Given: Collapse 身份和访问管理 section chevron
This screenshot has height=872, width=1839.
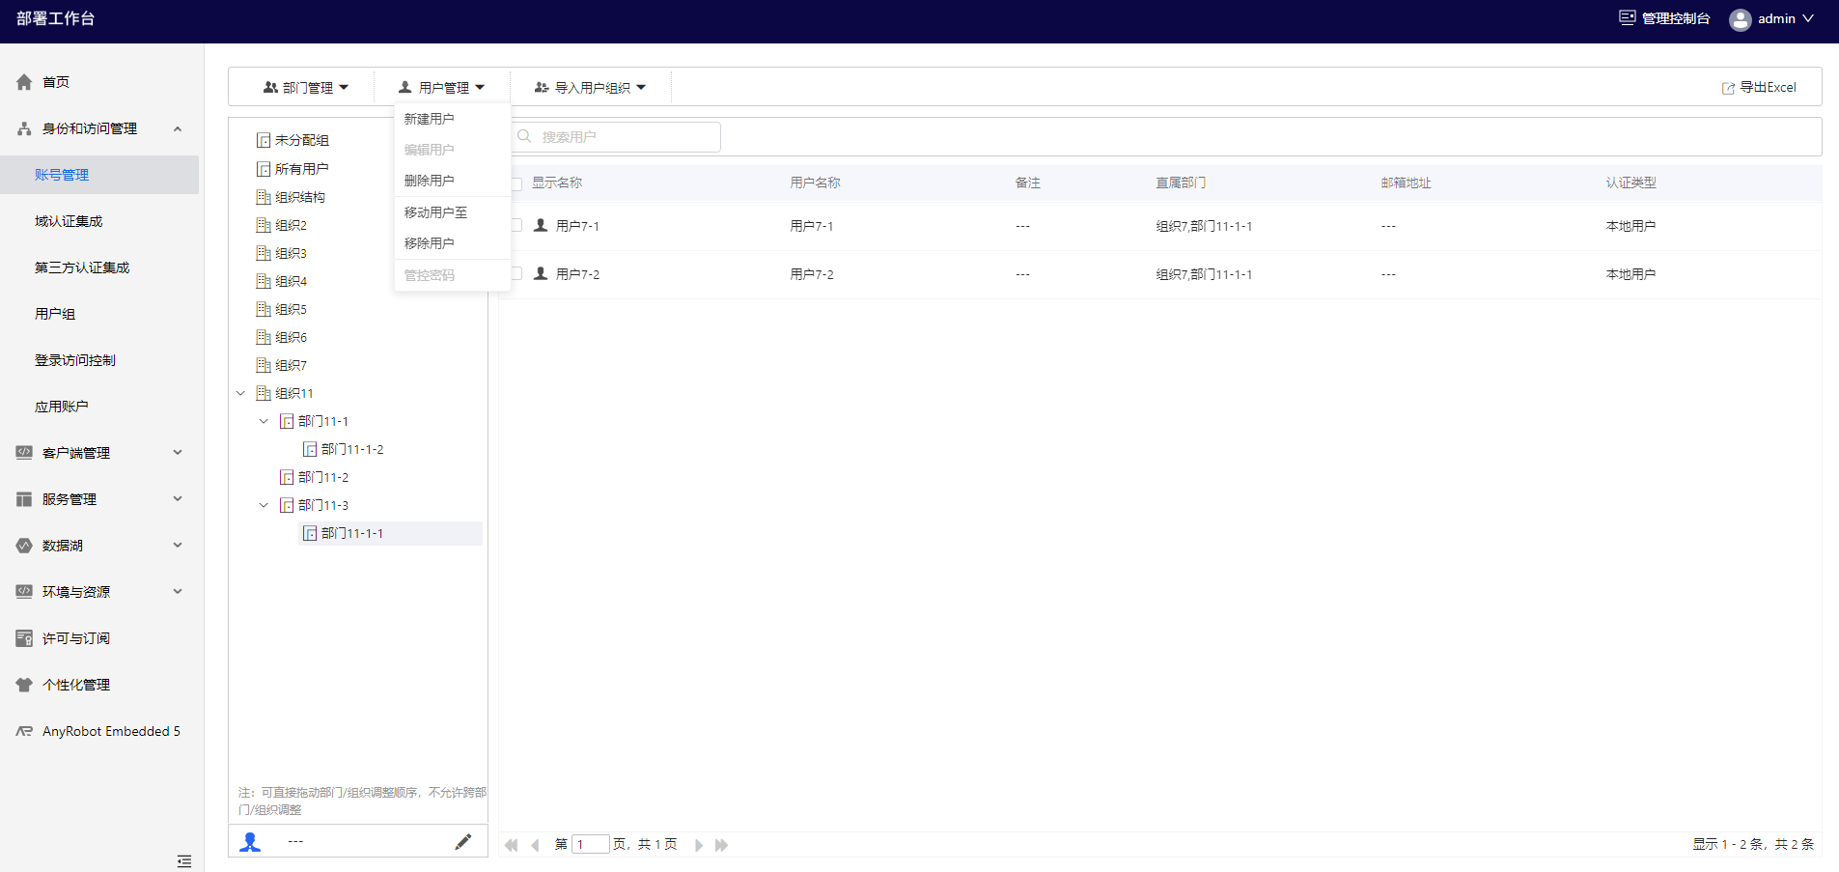Looking at the screenshot, I should click(178, 128).
